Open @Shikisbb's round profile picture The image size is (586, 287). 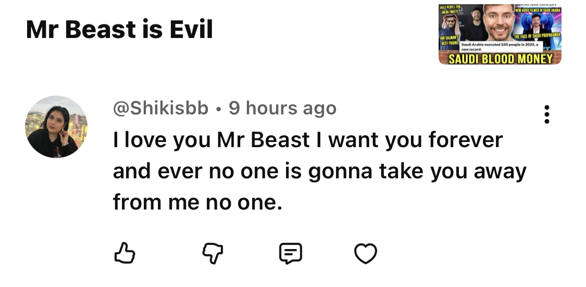pos(56,127)
